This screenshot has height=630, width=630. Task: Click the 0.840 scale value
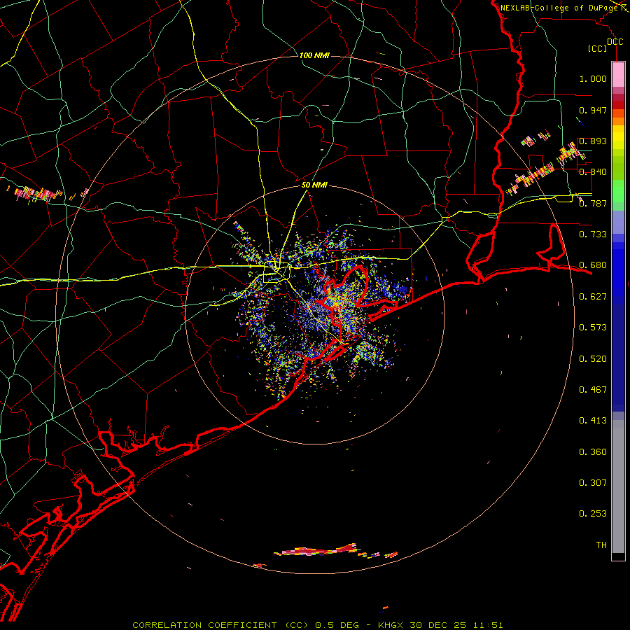click(x=593, y=172)
